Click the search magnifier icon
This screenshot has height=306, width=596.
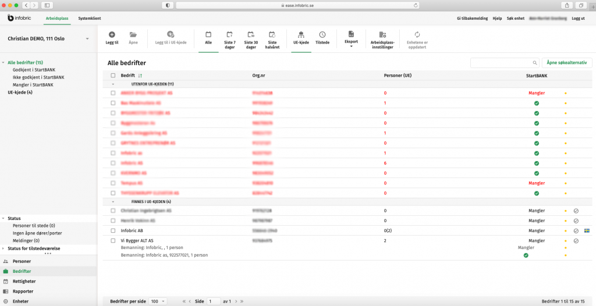pyautogui.click(x=535, y=63)
